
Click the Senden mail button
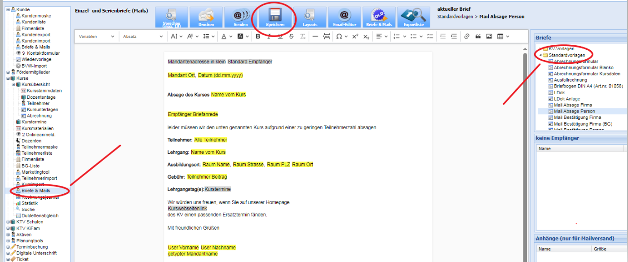coord(240,18)
